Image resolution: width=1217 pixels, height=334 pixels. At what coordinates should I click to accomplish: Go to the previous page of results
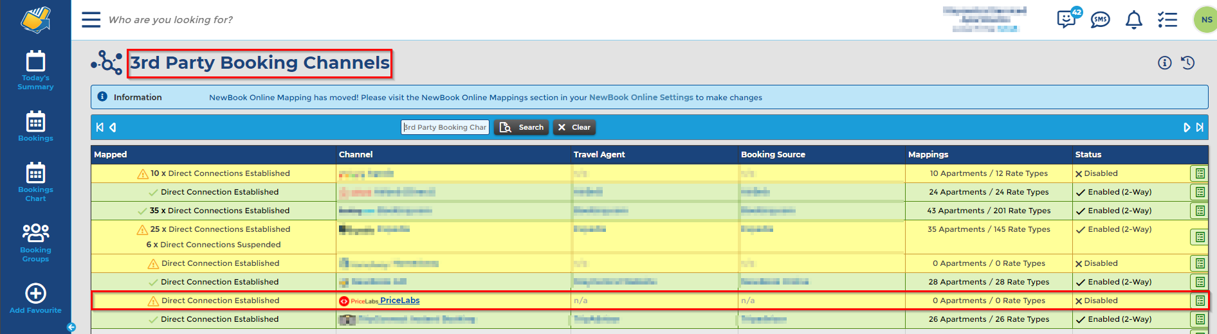click(113, 127)
